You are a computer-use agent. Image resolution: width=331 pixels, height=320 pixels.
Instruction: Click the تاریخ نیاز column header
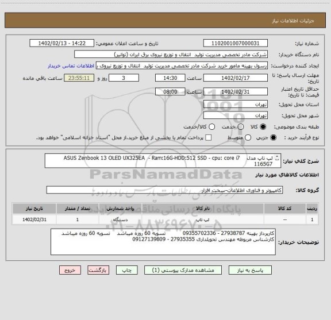pyautogui.click(x=34, y=209)
